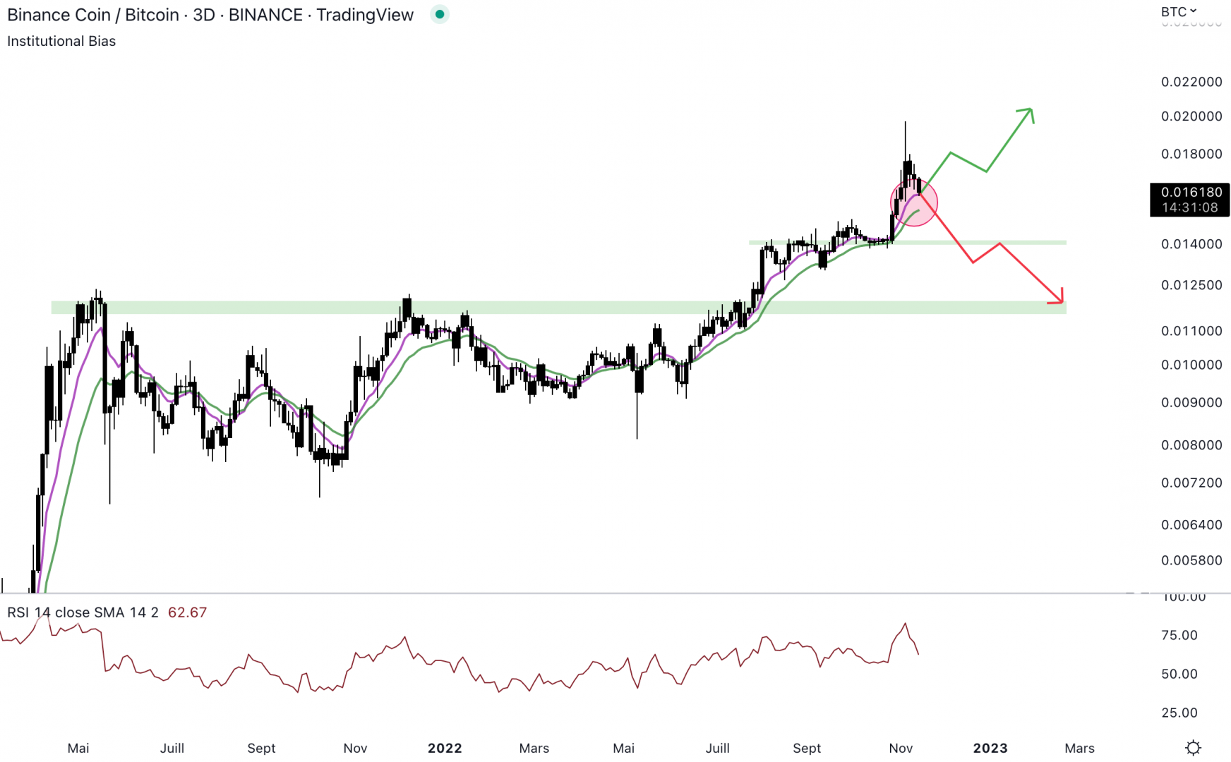Click the RSI value 62.67
1231x762 pixels.
pos(187,612)
